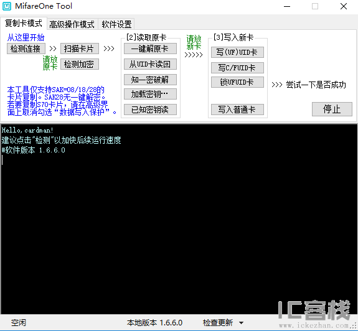Click the [3]写入新卡 group label
The height and width of the screenshot is (331, 358).
[x=233, y=37]
